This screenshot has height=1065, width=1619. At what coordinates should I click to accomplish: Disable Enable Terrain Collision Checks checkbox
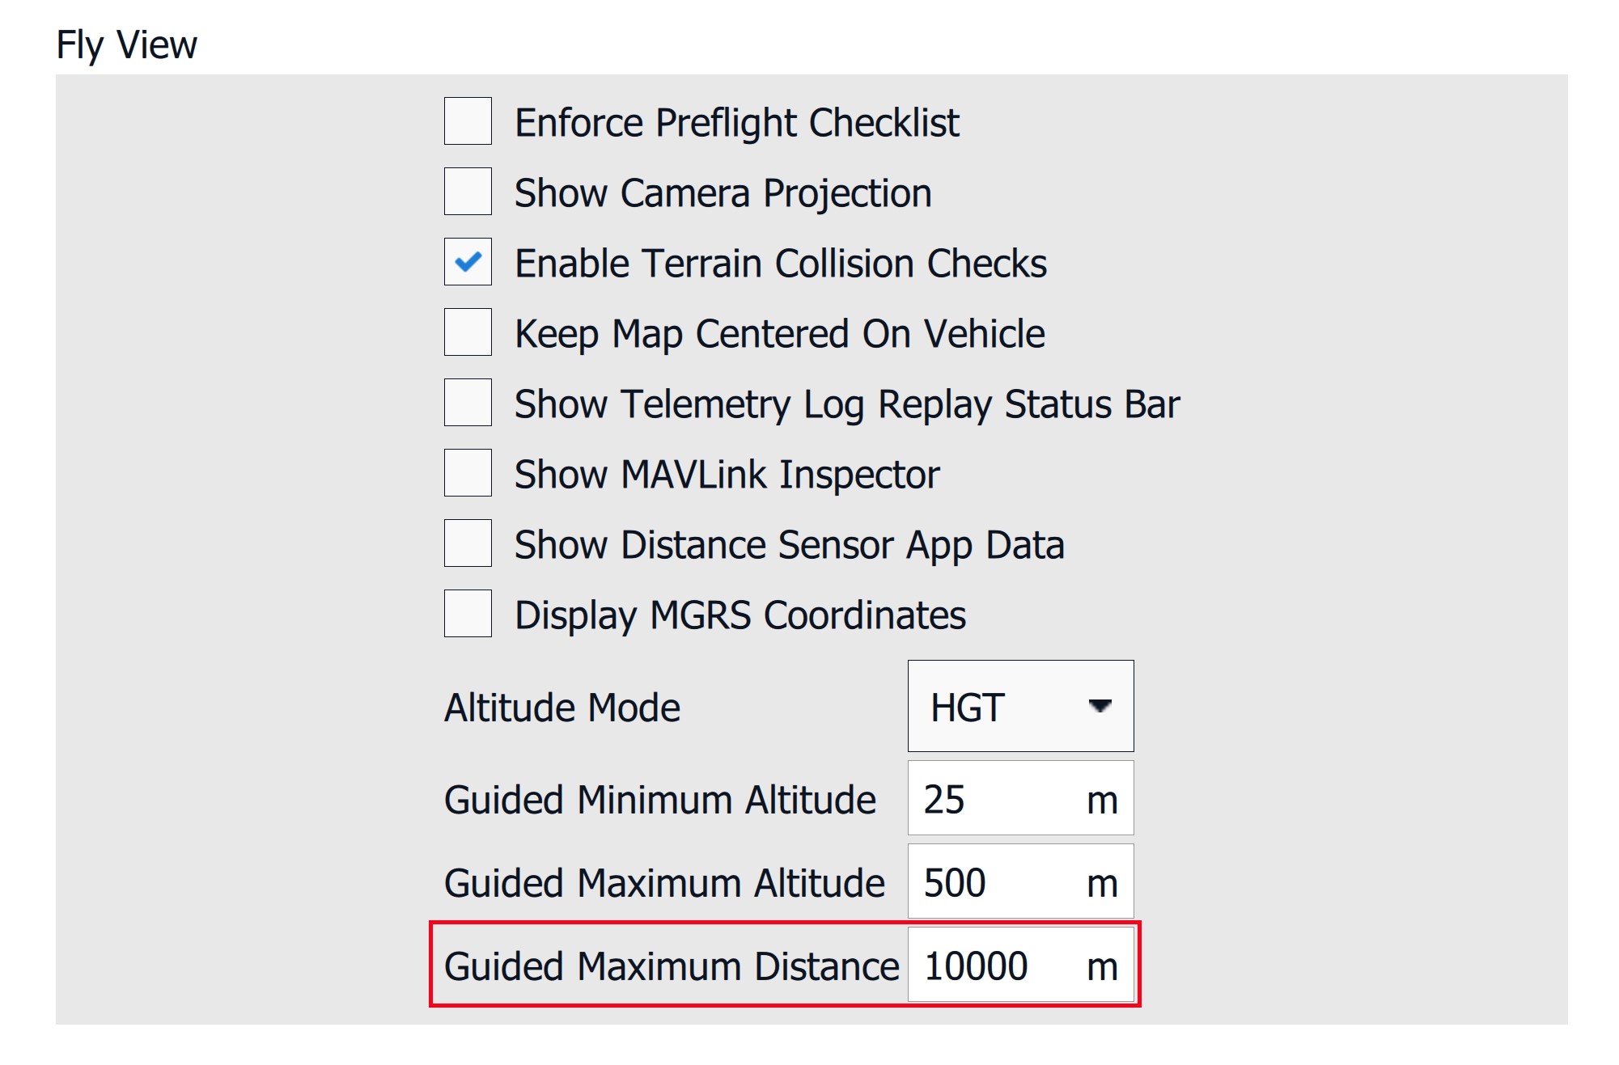point(468,262)
